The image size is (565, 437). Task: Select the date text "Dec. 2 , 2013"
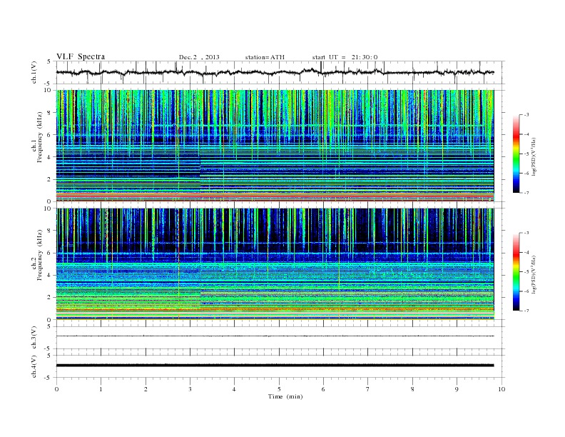tap(199, 57)
